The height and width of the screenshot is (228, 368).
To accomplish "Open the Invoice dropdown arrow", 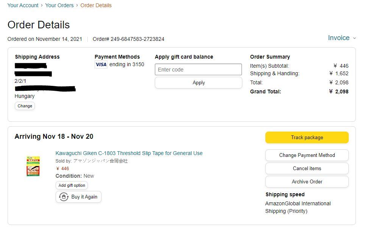I will click(354, 38).
